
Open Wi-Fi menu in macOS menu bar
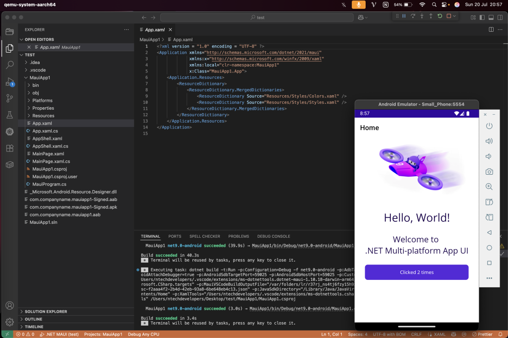(422, 4)
